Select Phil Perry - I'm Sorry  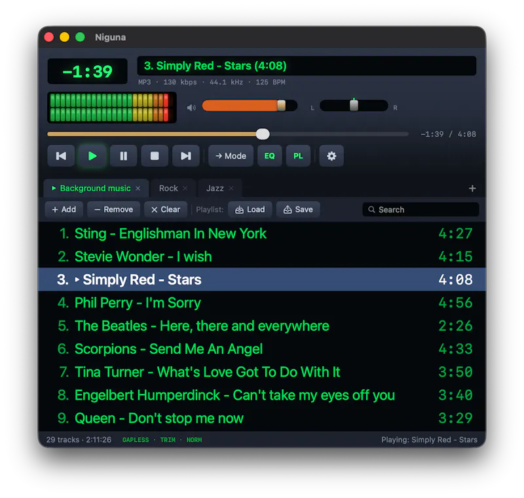point(262,303)
